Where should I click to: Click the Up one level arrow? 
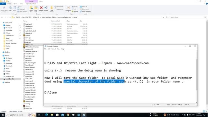tap(10, 17)
